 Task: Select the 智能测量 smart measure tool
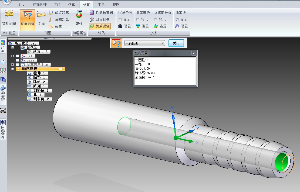[x=9, y=18]
